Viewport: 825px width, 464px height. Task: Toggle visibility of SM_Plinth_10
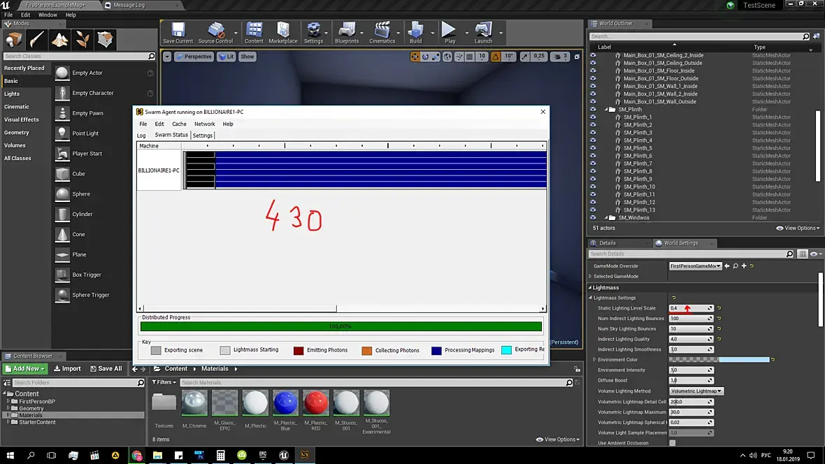coord(593,187)
